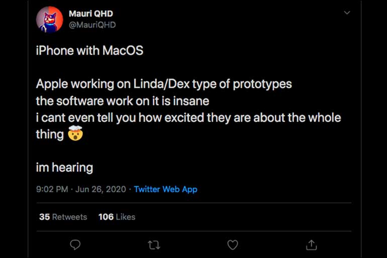
Task: Click the @MauriQHD handle
Action: coord(92,25)
